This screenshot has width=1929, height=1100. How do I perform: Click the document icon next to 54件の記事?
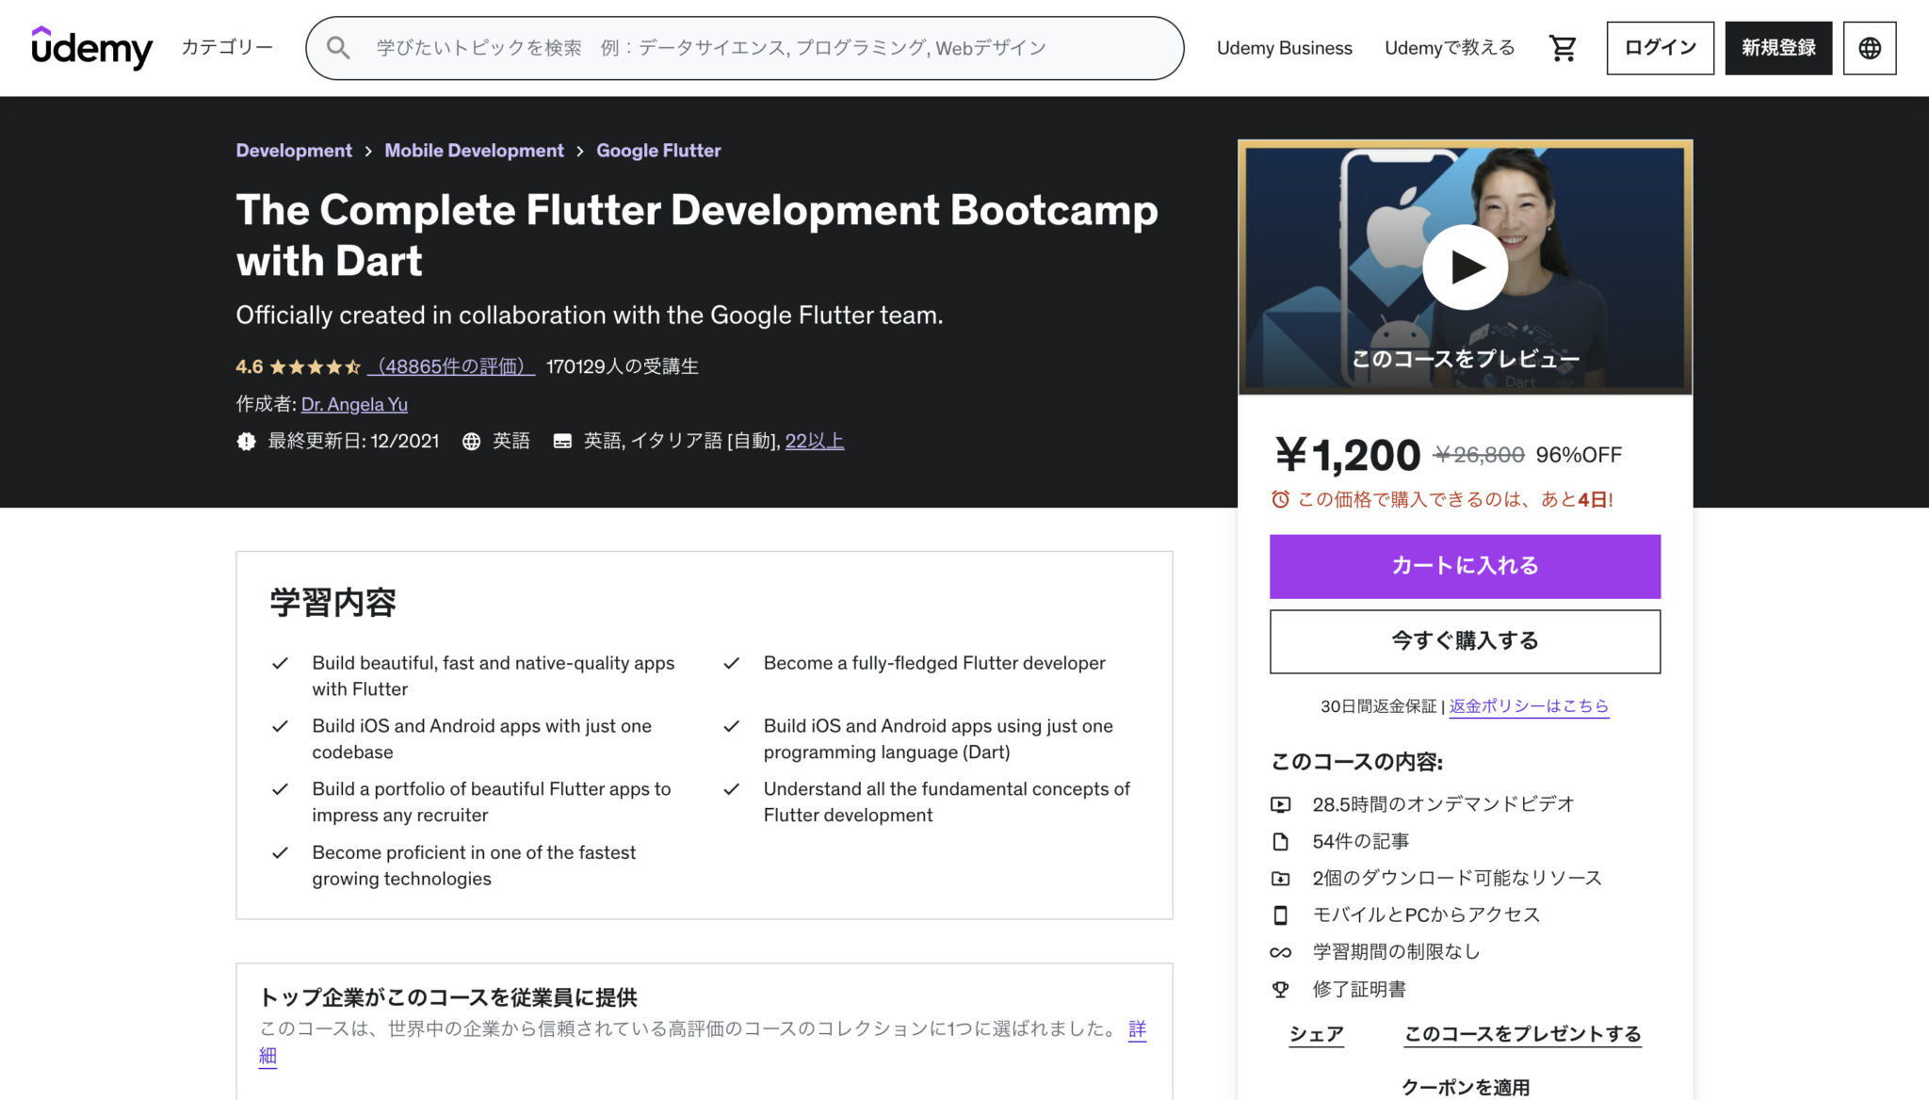[1279, 841]
